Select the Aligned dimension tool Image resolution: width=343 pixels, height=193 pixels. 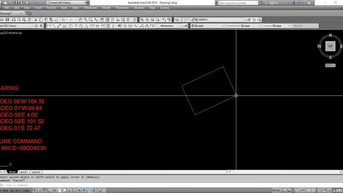click(x=54, y=26)
